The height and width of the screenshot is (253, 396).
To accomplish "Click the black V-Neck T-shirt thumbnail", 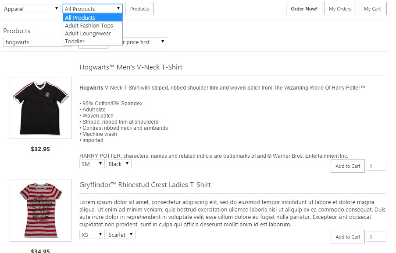I will click(x=41, y=108).
